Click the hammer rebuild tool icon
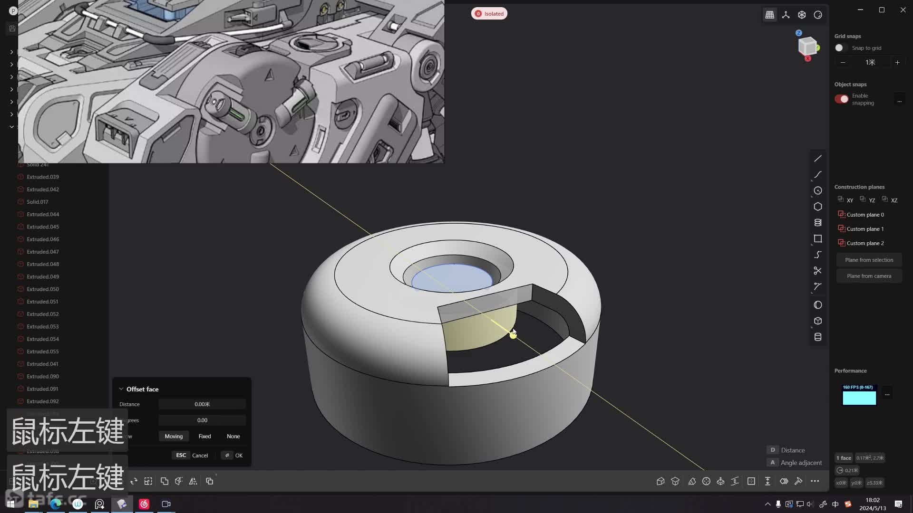Screen dimensions: 913x513 (x=798, y=481)
